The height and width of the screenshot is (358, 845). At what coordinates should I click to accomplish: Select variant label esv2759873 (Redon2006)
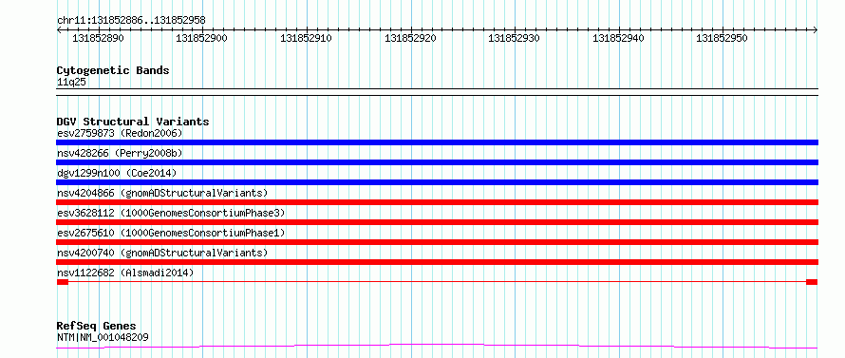point(120,133)
